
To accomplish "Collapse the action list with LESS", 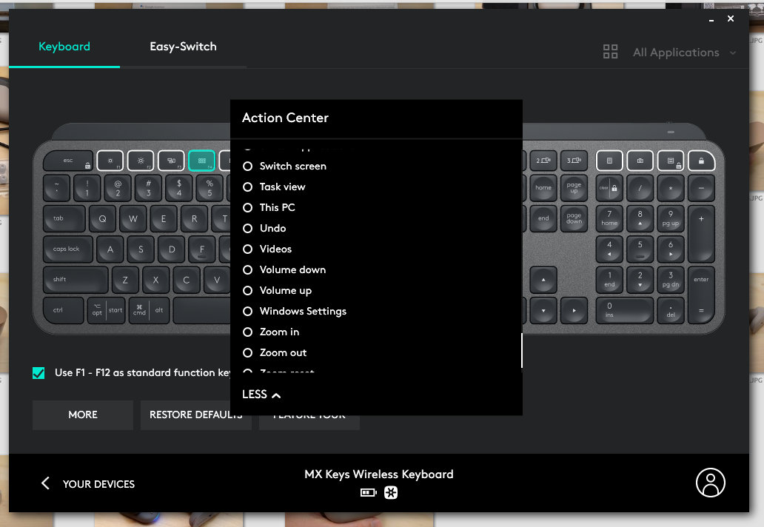I will [x=261, y=395].
